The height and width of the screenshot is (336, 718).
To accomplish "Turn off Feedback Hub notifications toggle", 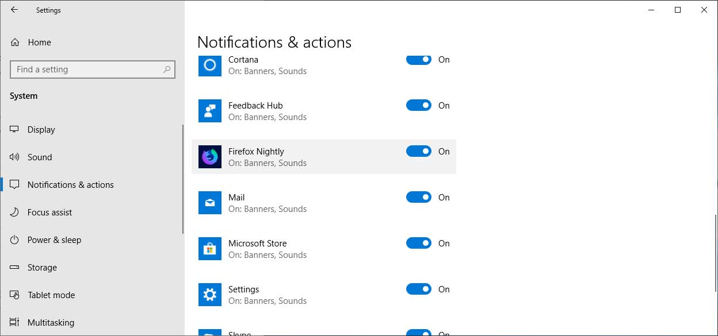I will point(419,105).
